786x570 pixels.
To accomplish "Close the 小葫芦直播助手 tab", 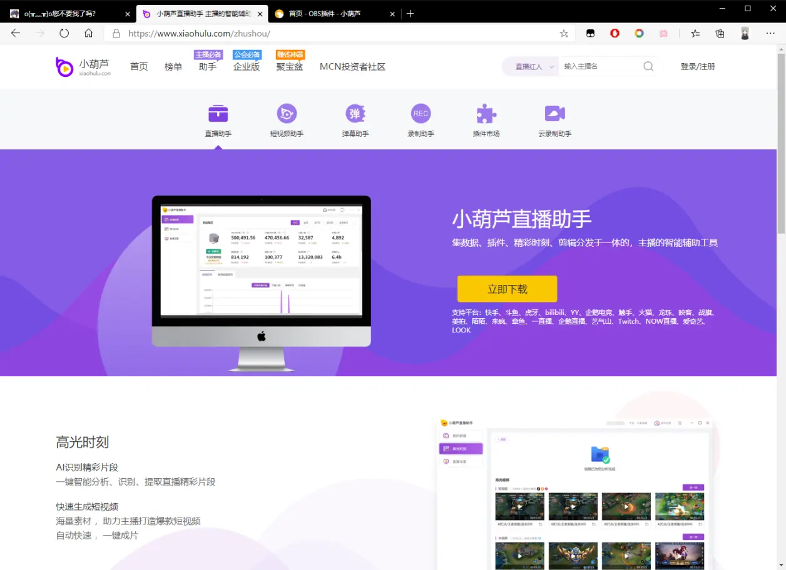I will point(260,14).
